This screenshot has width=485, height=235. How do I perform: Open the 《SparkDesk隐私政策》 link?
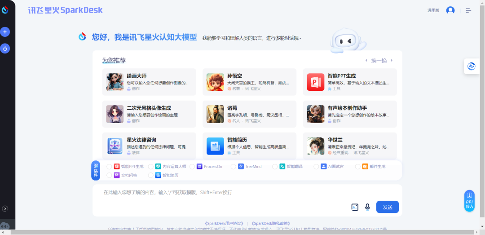click(x=271, y=223)
